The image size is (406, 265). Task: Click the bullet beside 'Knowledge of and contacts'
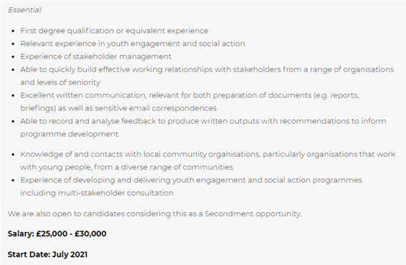click(x=13, y=155)
